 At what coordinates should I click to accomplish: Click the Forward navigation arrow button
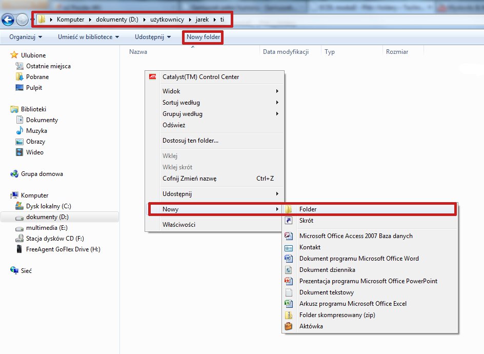pos(22,20)
